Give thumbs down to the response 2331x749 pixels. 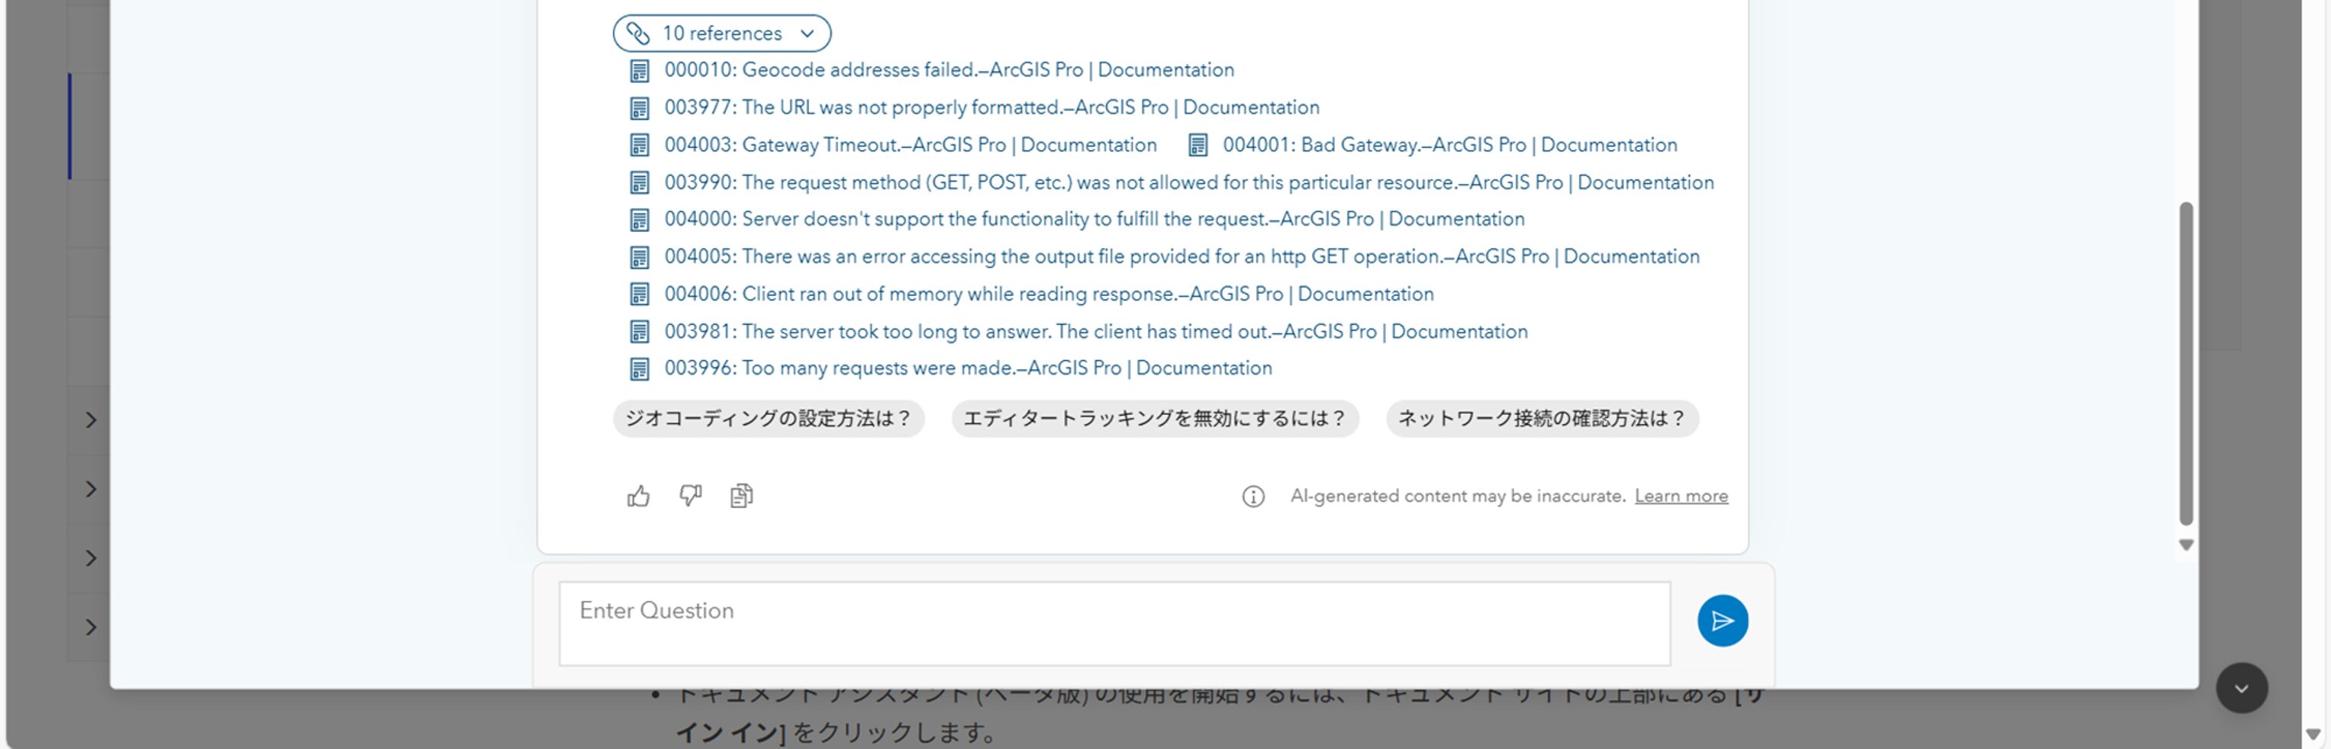tap(691, 496)
